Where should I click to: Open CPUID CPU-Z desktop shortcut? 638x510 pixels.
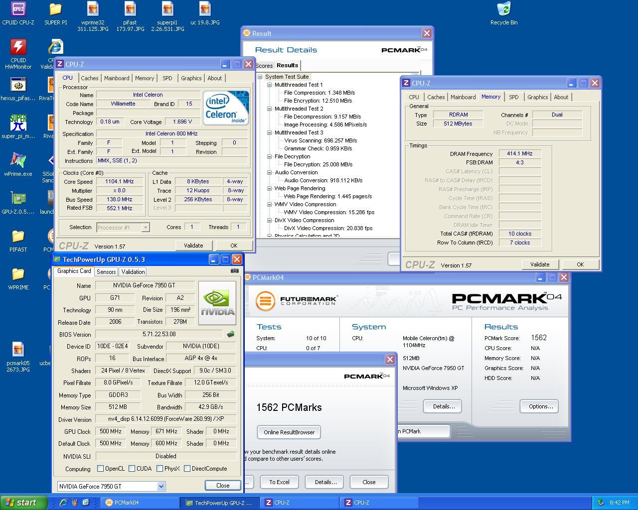(x=18, y=13)
